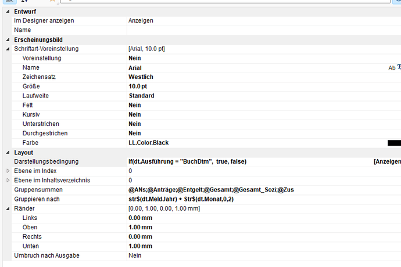Viewport: 401px width, 267px height.
Task: Select the Gruppensummen property label
Action: (x=38, y=190)
